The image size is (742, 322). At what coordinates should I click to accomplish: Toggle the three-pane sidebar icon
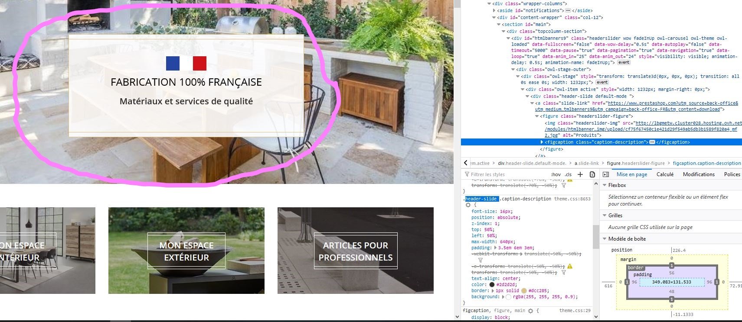pos(606,174)
